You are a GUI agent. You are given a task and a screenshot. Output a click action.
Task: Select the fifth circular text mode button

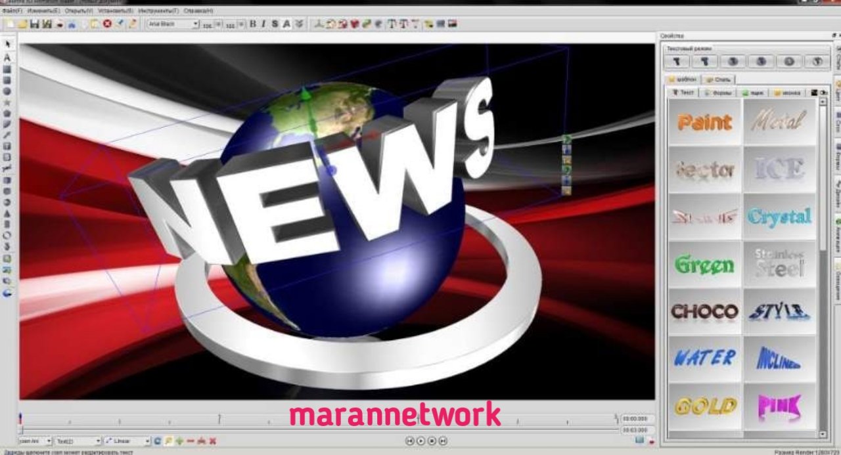click(x=789, y=61)
